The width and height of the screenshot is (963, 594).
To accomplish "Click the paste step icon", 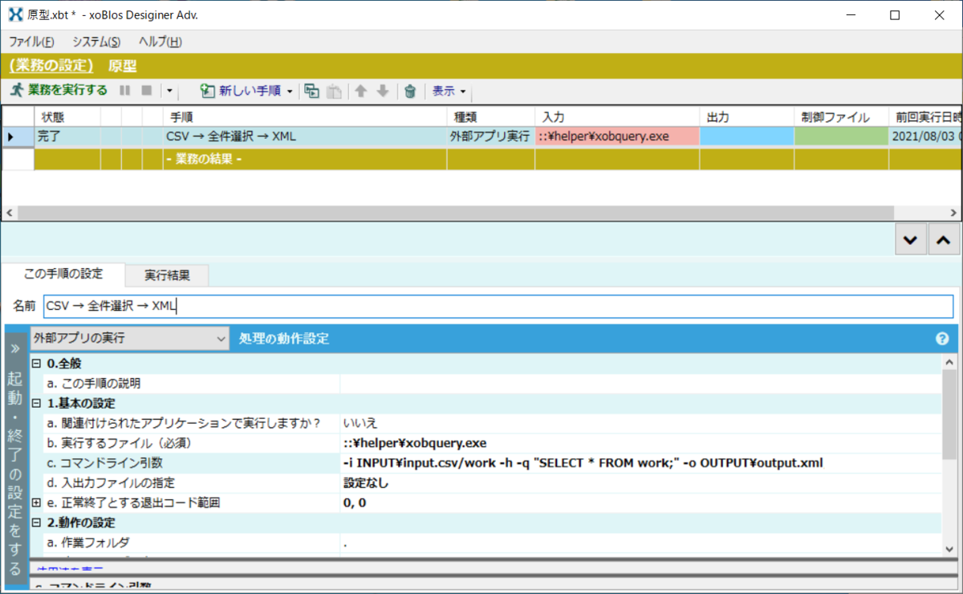I will (x=334, y=91).
